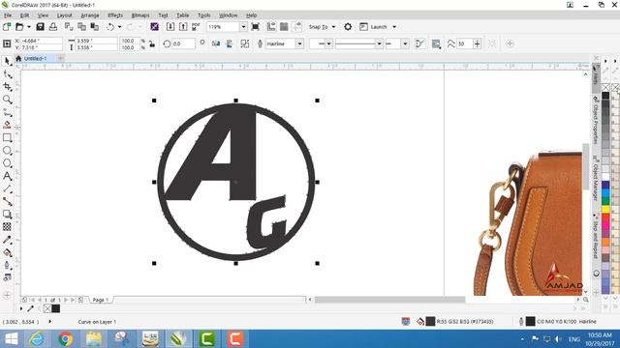Select the Connector tool
The height and width of the screenshot is (348, 620).
7,202
